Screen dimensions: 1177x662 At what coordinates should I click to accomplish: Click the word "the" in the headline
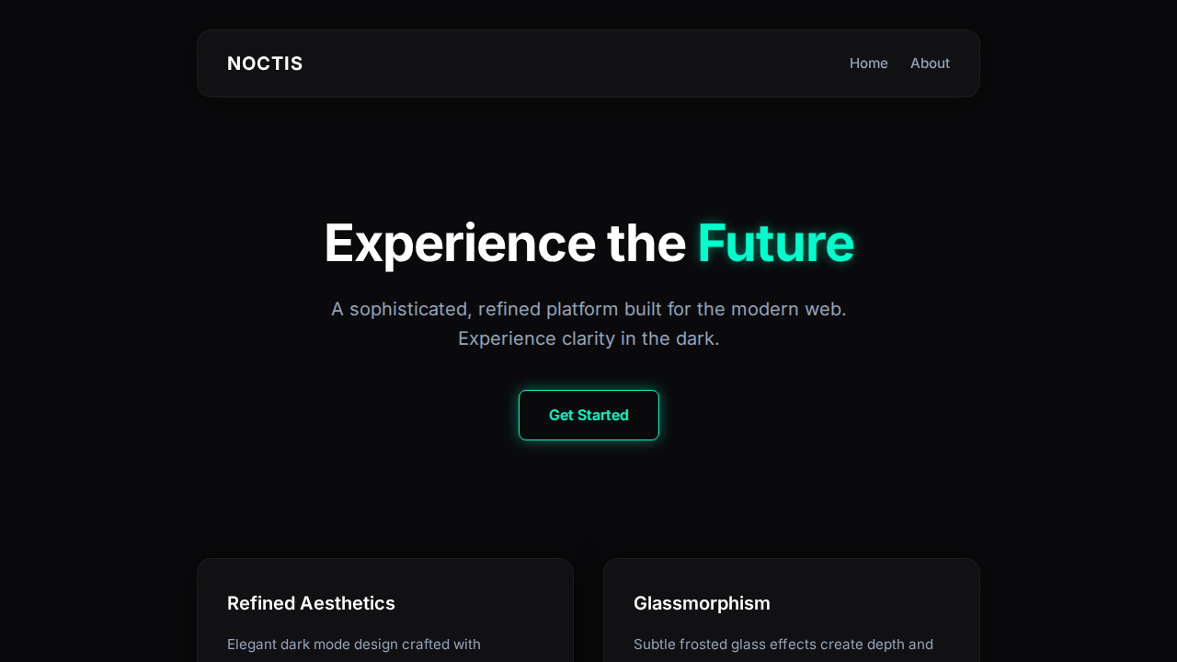click(646, 243)
